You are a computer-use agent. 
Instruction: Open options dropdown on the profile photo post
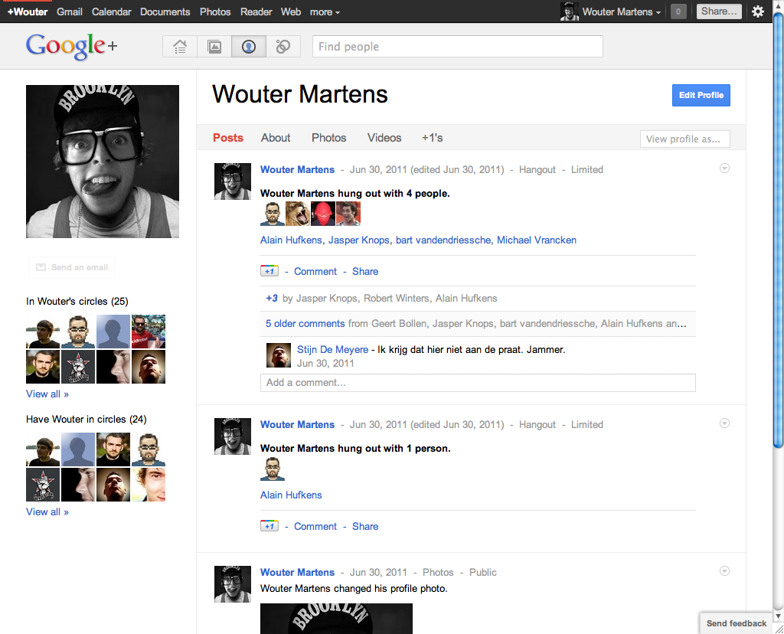click(724, 571)
